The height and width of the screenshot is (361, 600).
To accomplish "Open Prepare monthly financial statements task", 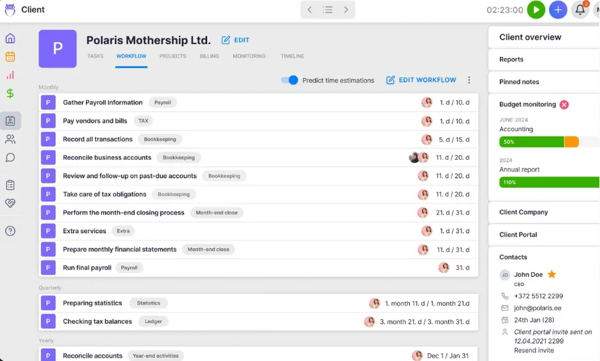I will click(x=258, y=249).
